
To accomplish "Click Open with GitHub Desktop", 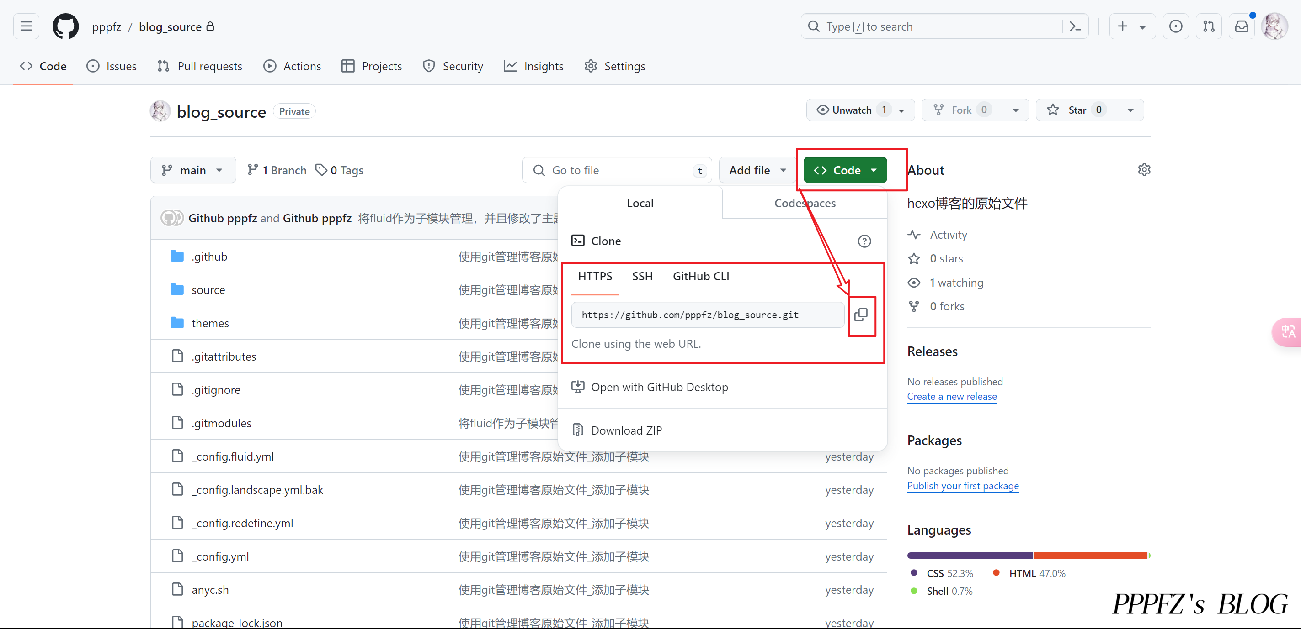I will [x=659, y=387].
